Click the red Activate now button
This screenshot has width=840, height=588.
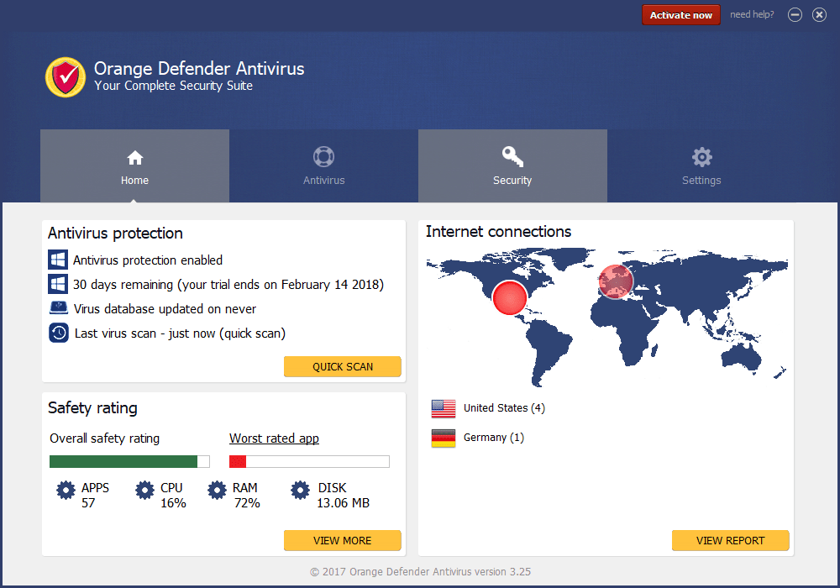pos(680,15)
